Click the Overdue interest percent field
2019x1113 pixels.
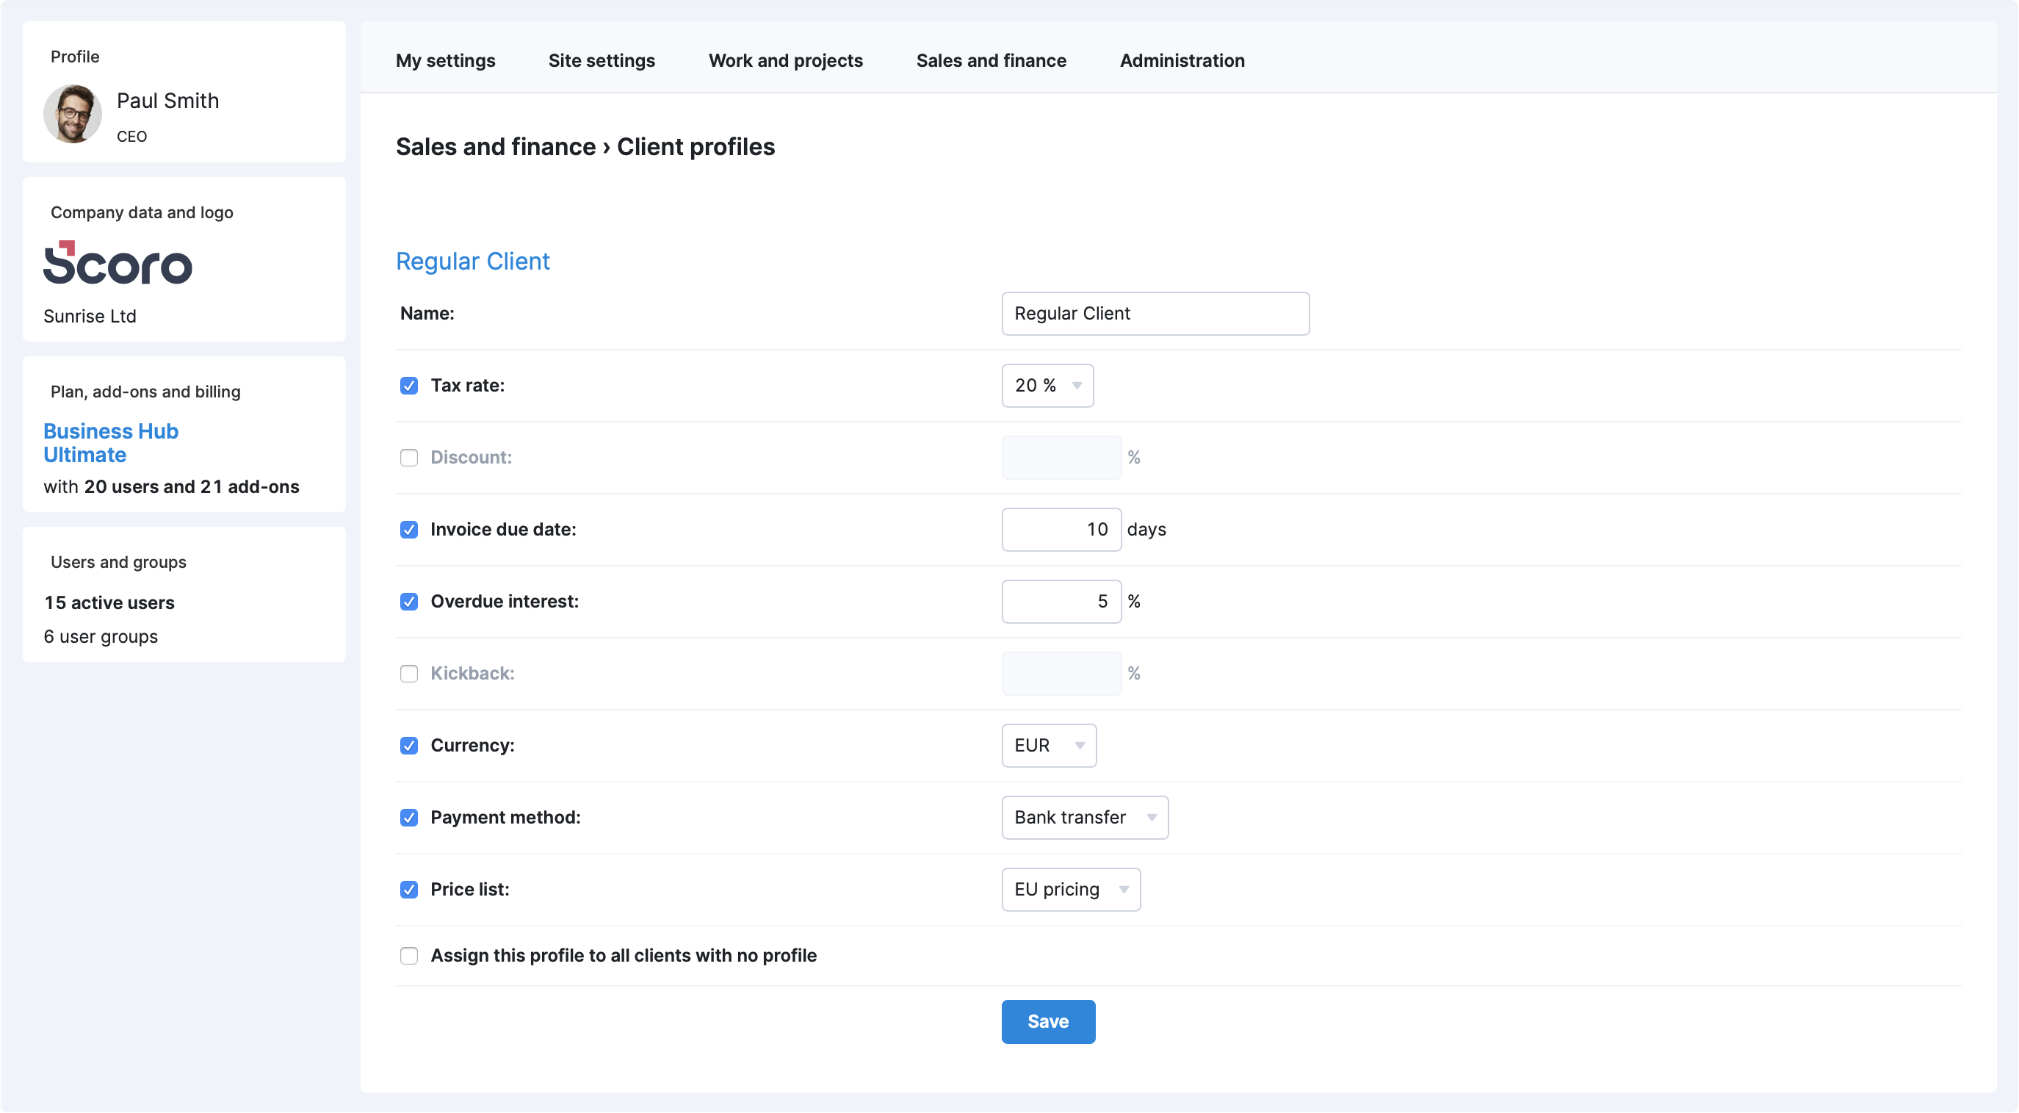(x=1062, y=602)
